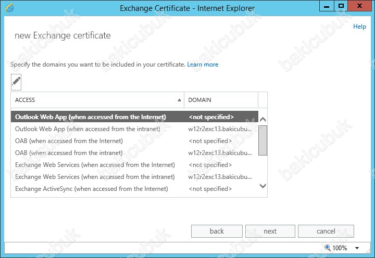Select OAB (when accessed from the Internet) row

[x=134, y=141]
